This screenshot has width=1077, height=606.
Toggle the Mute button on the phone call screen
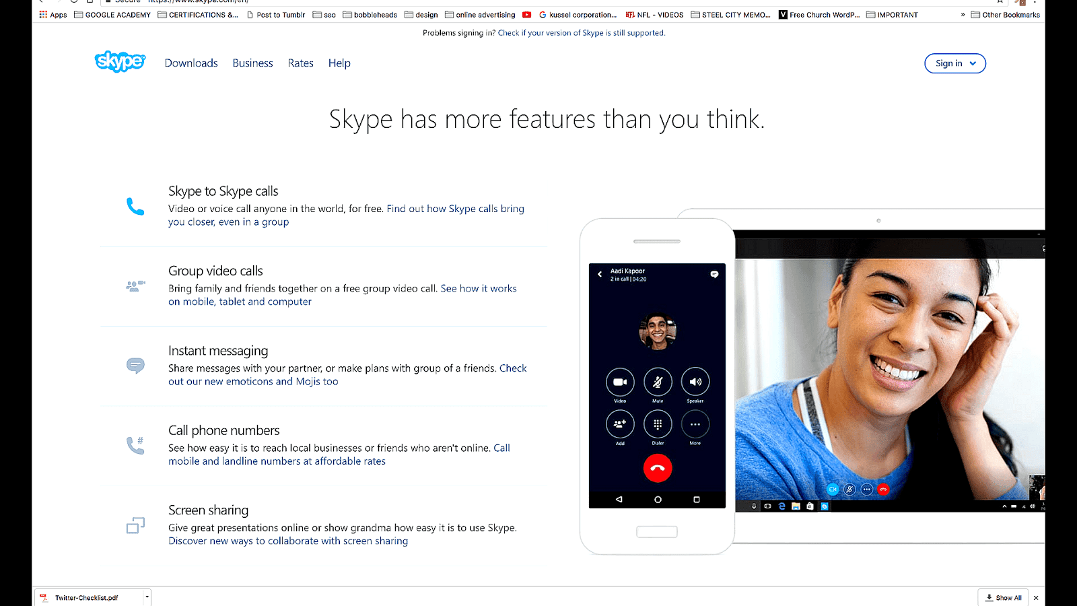(x=658, y=382)
